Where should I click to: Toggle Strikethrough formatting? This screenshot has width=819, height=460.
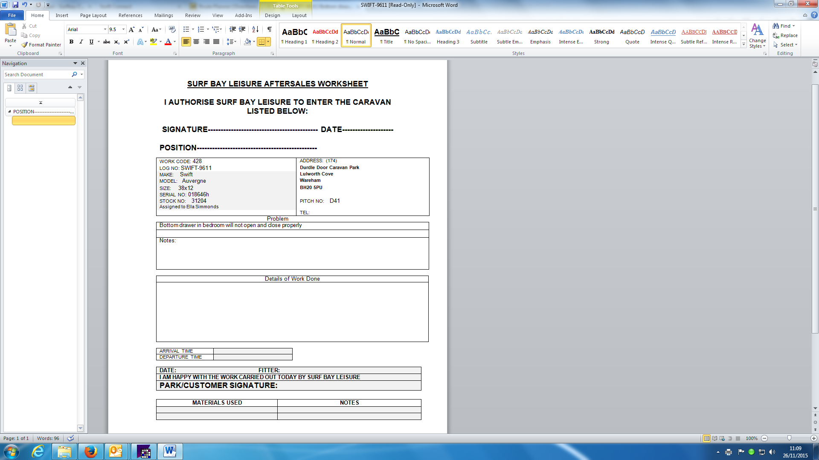[107, 42]
